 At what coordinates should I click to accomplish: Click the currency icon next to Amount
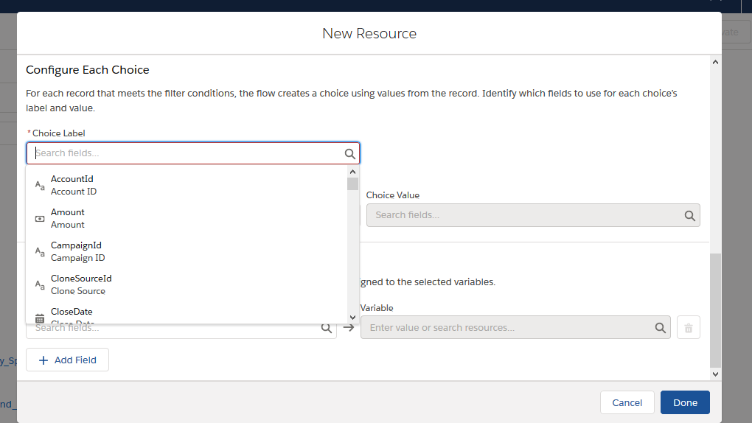tap(40, 219)
